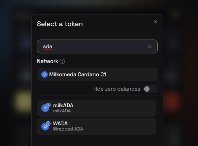Toggle the Hide zero balances switch
The height and width of the screenshot is (146, 198).
[150, 89]
